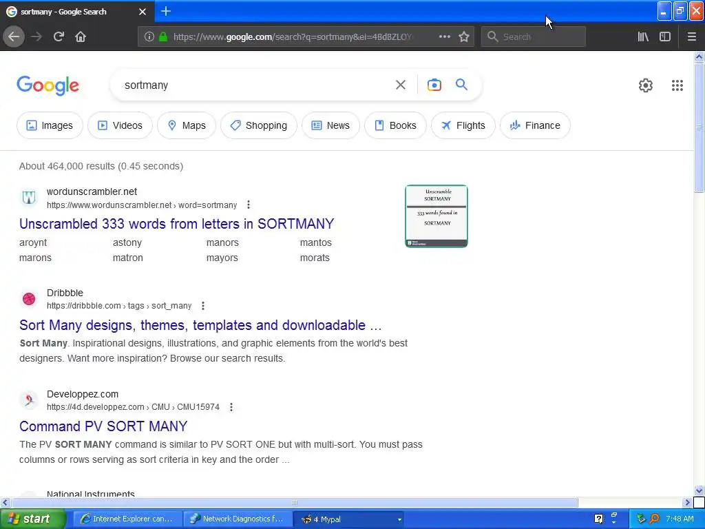Go back to the previous page

(14, 37)
